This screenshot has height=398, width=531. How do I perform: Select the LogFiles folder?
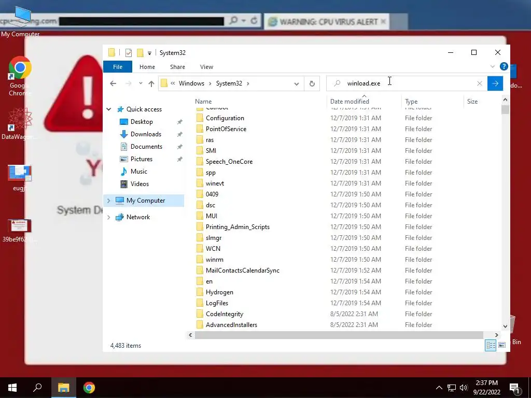click(x=217, y=303)
